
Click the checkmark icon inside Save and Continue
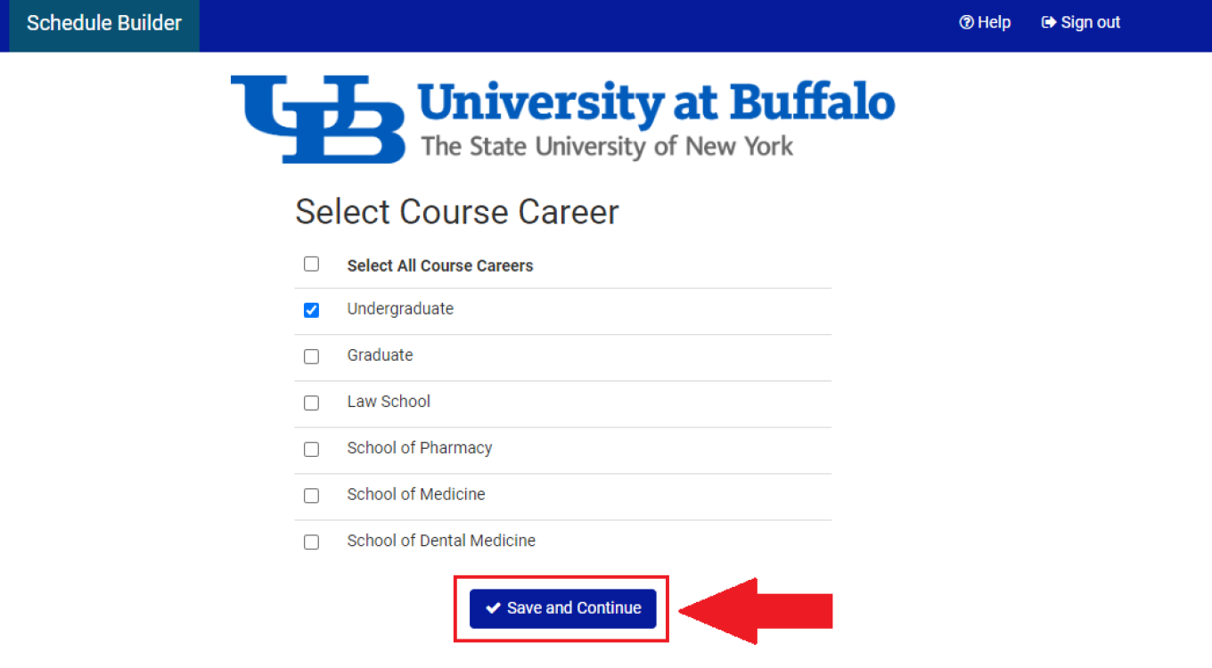[x=492, y=607]
